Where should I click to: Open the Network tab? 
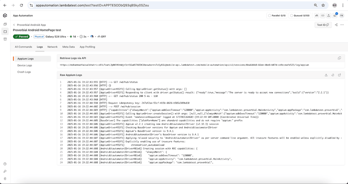point(52,47)
